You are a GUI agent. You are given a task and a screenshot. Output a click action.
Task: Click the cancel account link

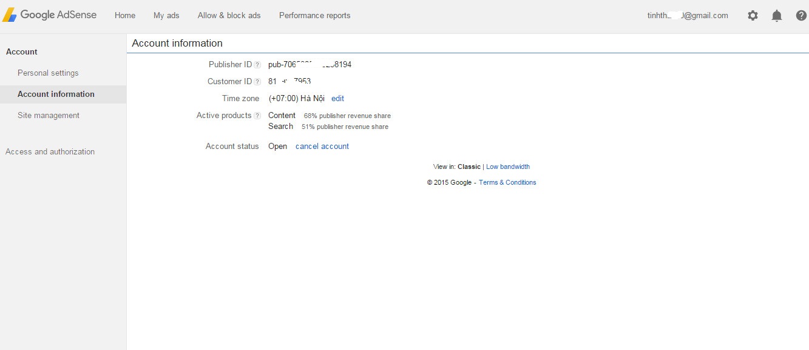[322, 147]
